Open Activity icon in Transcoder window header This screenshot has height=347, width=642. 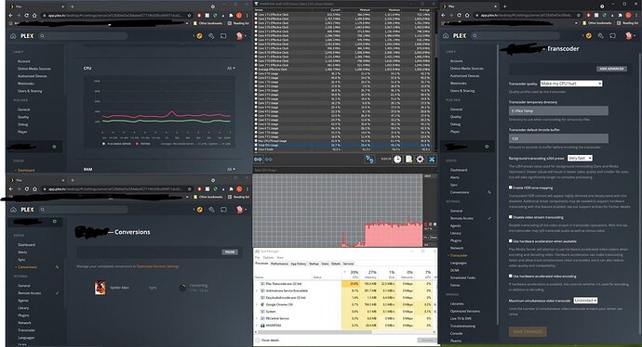(588, 36)
